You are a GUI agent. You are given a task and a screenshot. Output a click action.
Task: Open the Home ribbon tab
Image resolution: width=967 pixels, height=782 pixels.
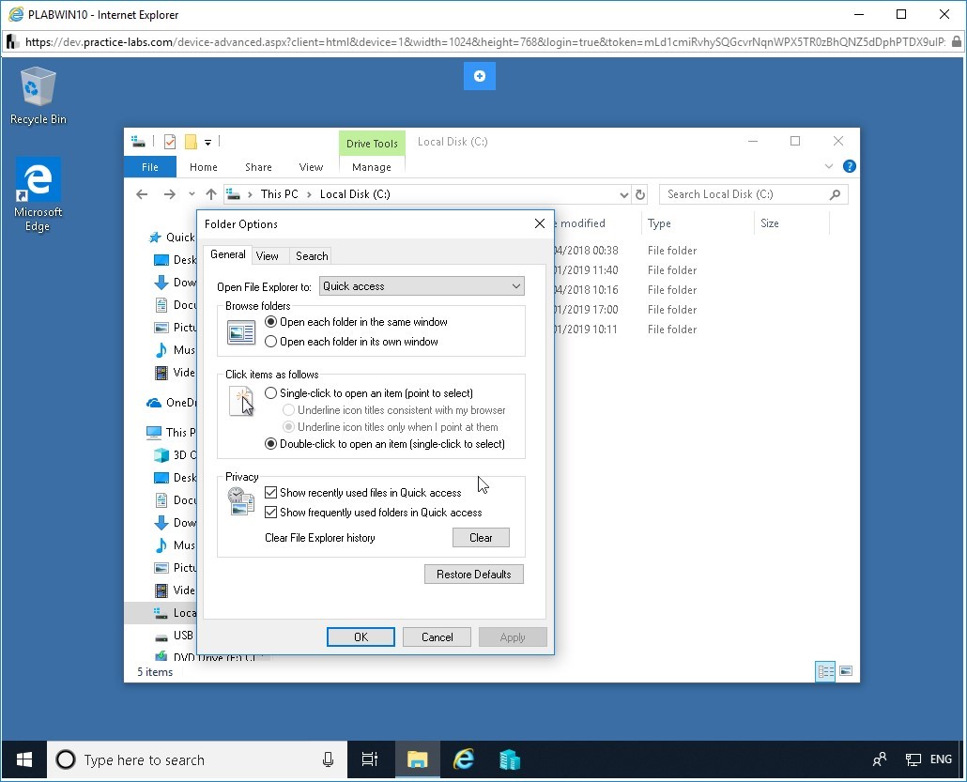tap(204, 167)
